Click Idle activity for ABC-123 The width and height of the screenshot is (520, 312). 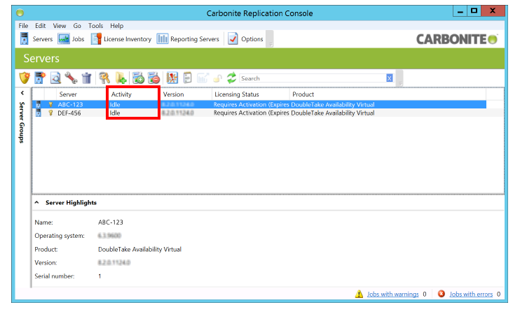click(115, 104)
